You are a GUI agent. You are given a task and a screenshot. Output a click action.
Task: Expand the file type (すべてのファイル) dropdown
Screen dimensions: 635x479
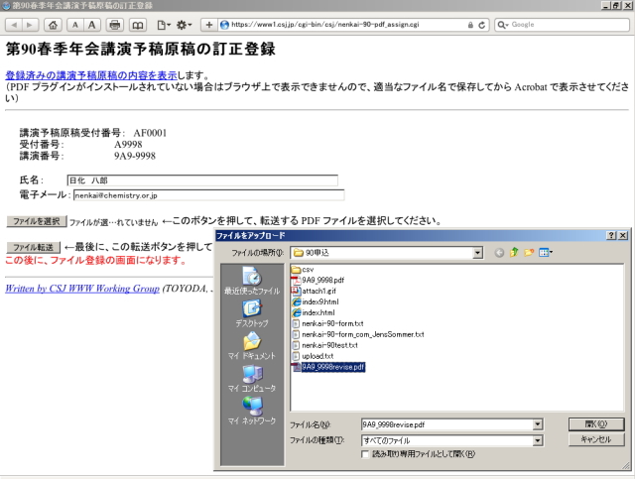coord(538,439)
